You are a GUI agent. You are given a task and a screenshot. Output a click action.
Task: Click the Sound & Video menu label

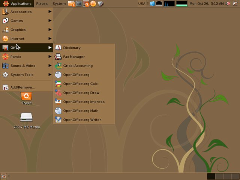pyautogui.click(x=23, y=66)
